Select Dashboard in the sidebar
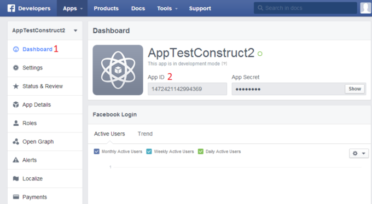Viewport: 372px width, 204px height. tap(45, 49)
